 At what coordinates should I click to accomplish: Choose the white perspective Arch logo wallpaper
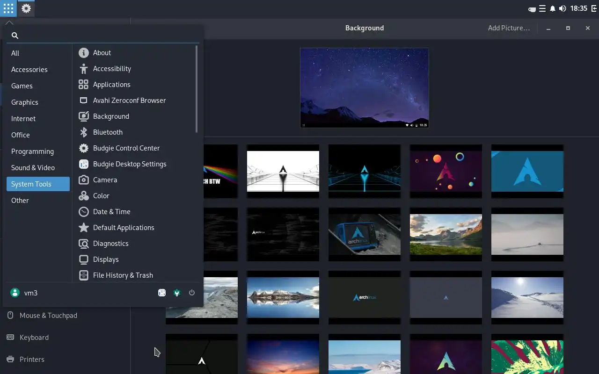pyautogui.click(x=283, y=171)
